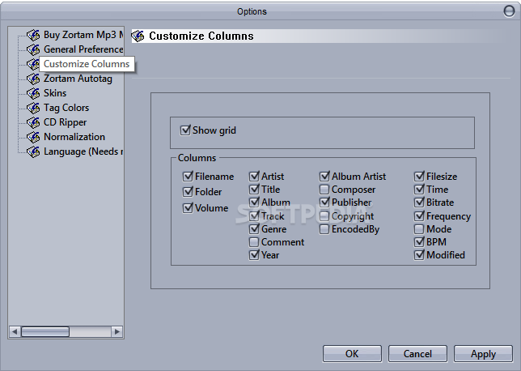Click the icon beside Normalization
Image resolution: width=521 pixels, height=371 pixels.
coord(33,137)
